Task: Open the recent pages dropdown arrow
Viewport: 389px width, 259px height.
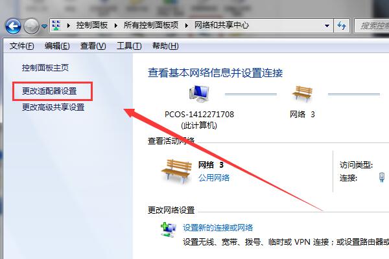Action: coord(44,26)
